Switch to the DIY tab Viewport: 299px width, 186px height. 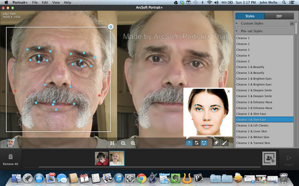tap(279, 16)
